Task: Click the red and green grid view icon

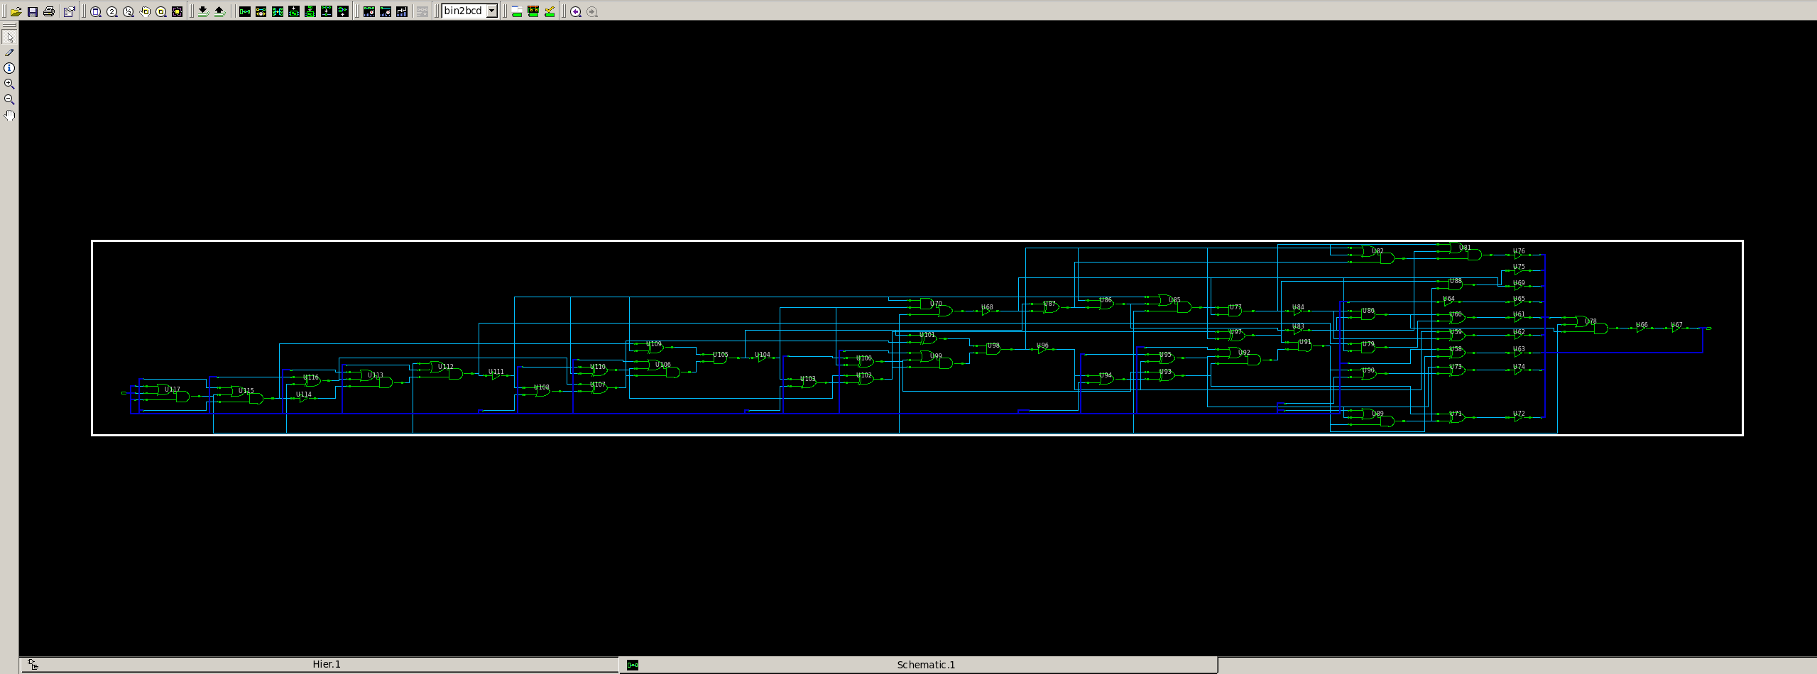Action: tap(533, 11)
